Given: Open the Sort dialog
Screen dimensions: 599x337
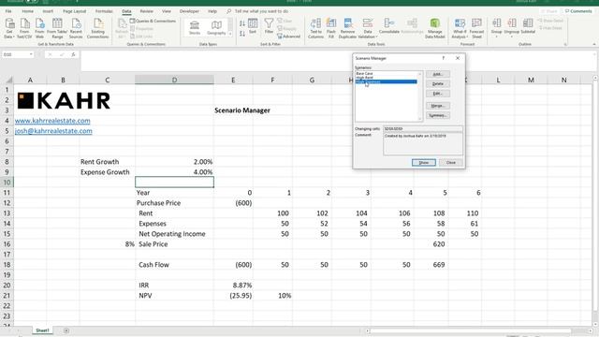Looking at the screenshot, I should [x=253, y=26].
